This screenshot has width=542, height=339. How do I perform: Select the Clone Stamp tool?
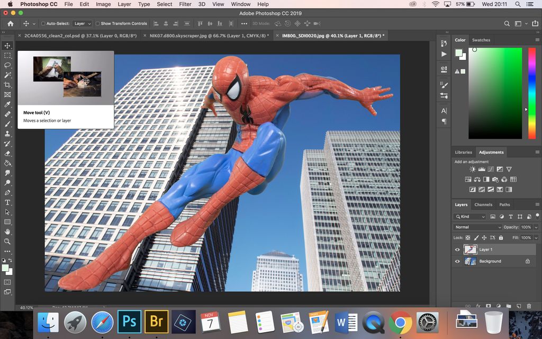tap(7, 135)
